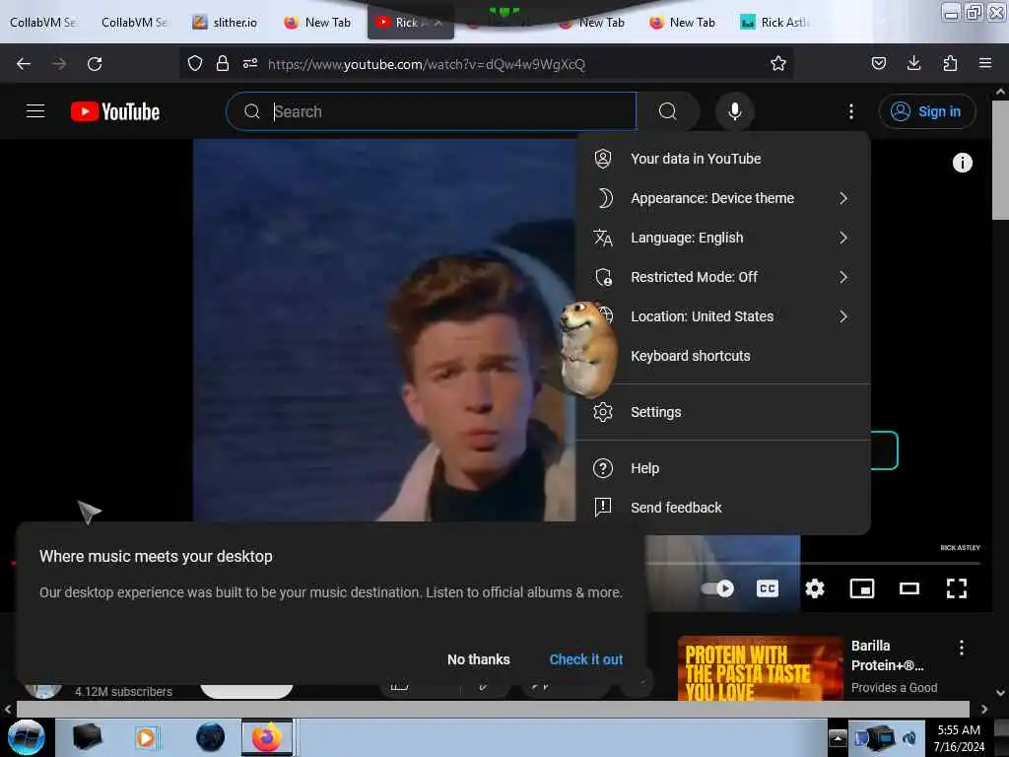Switch to slither.io tab

[x=226, y=23]
